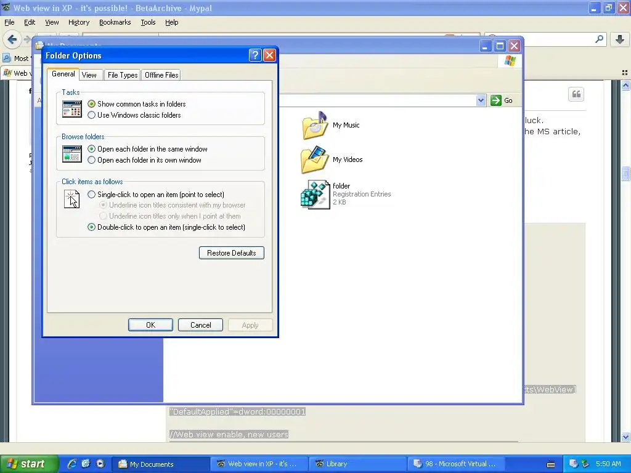The height and width of the screenshot is (473, 631).
Task: Click the DefaultApplied dword line in page
Action: 237,412
